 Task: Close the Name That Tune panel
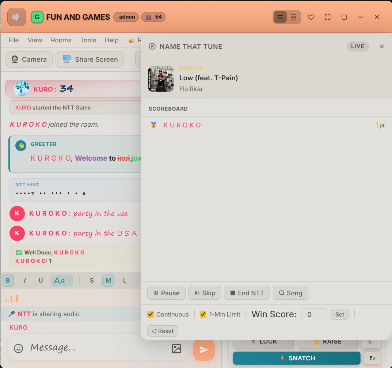pyautogui.click(x=381, y=46)
